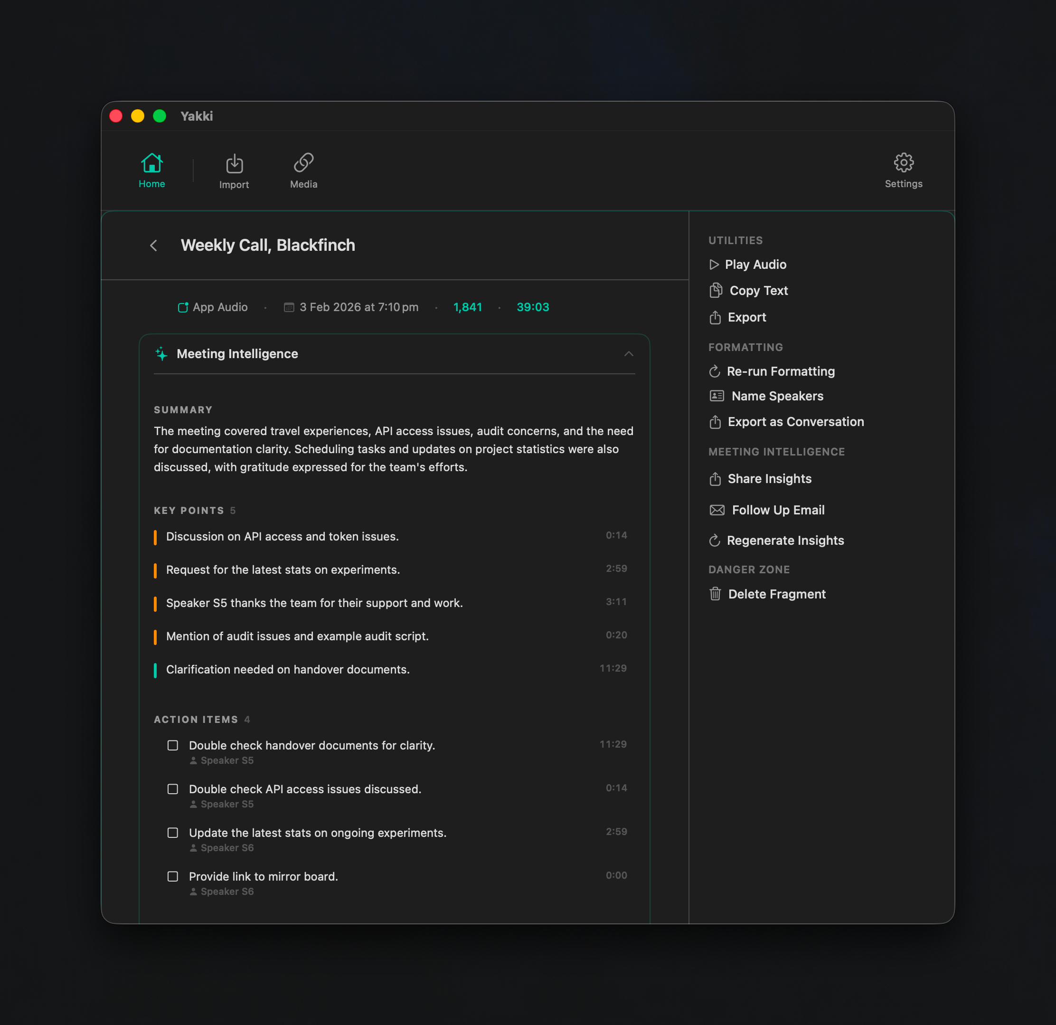The height and width of the screenshot is (1025, 1056).
Task: Mark the API access action item complete
Action: click(x=173, y=789)
